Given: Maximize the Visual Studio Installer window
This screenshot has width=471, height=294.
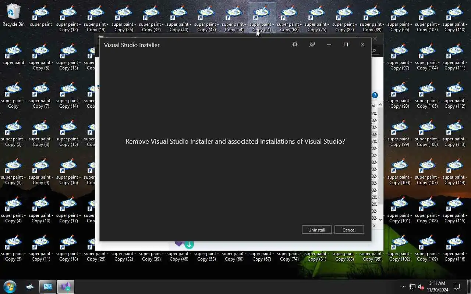Looking at the screenshot, I should coord(346,44).
